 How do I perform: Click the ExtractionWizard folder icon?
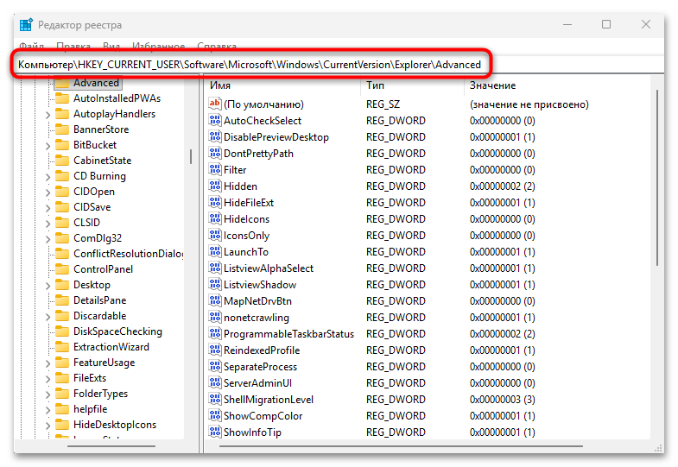pos(62,347)
